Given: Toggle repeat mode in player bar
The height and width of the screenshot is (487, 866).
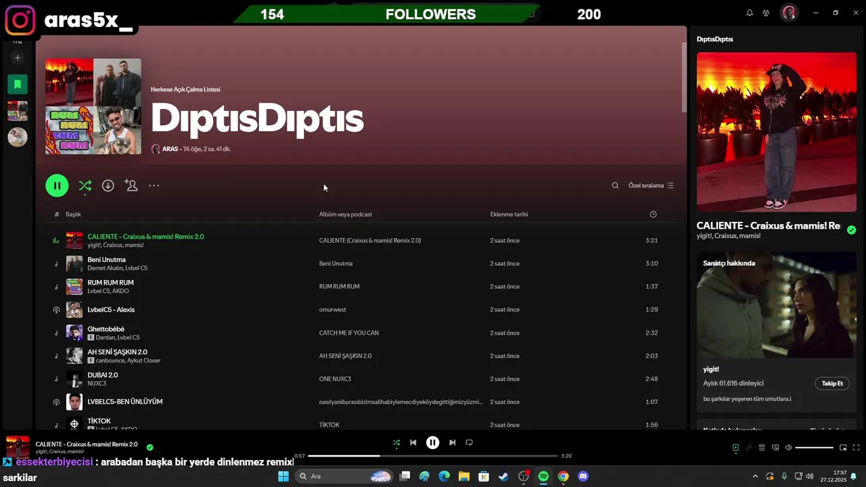Looking at the screenshot, I should (x=470, y=442).
